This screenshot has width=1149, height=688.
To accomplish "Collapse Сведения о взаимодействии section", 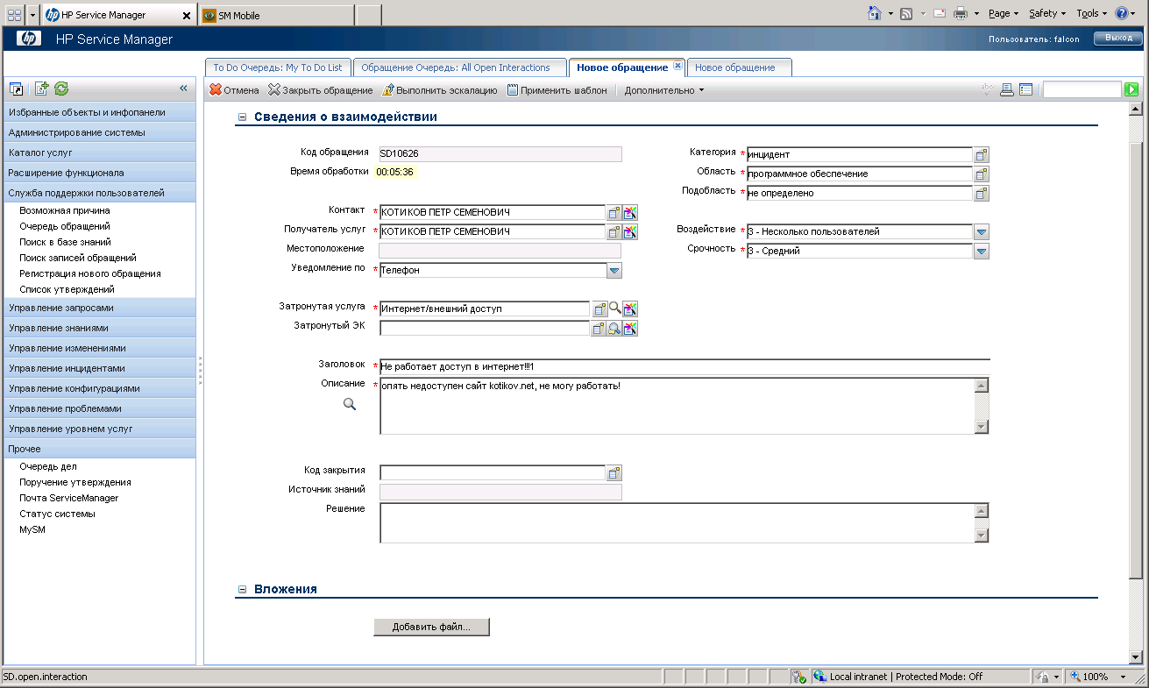I will (242, 117).
